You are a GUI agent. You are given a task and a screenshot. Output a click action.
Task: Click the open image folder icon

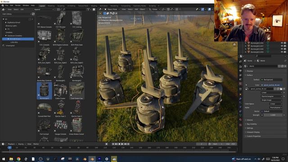[x=281, y=89]
